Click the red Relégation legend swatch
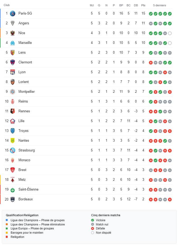The image size is (178, 245). [7, 237]
